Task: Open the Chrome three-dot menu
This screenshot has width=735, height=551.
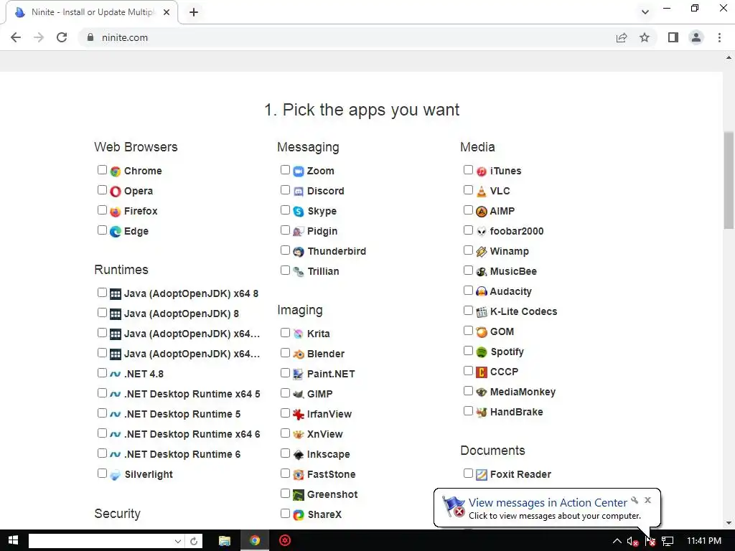Action: tap(719, 37)
